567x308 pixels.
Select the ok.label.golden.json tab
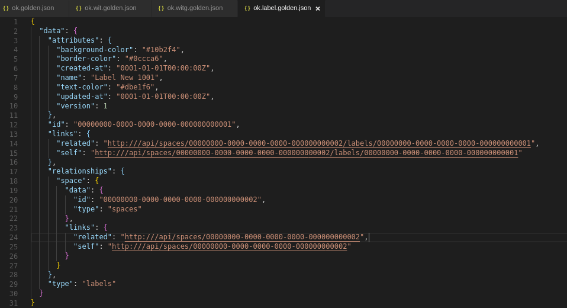282,8
